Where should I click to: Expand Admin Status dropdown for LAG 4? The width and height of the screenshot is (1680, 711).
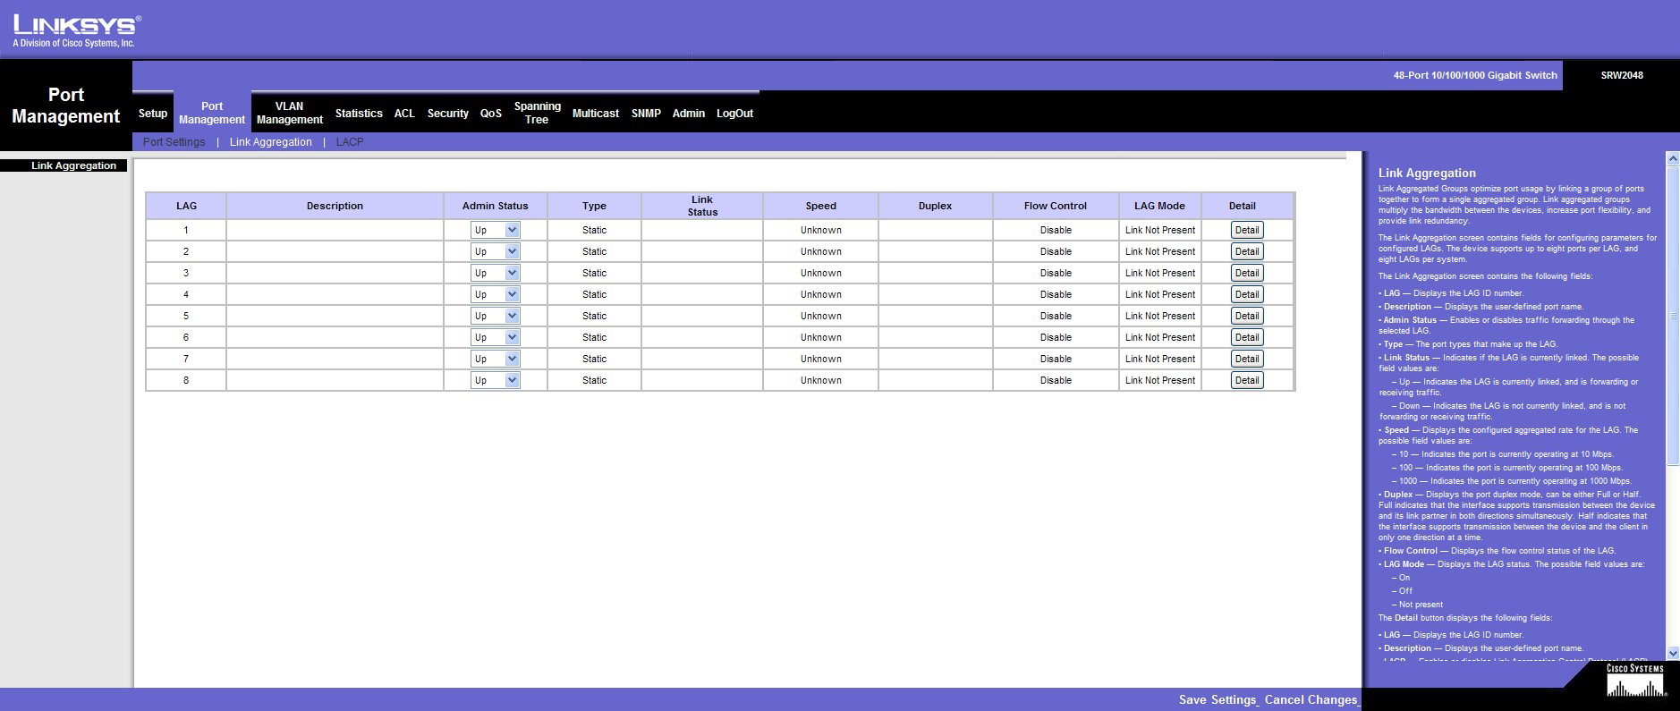495,294
